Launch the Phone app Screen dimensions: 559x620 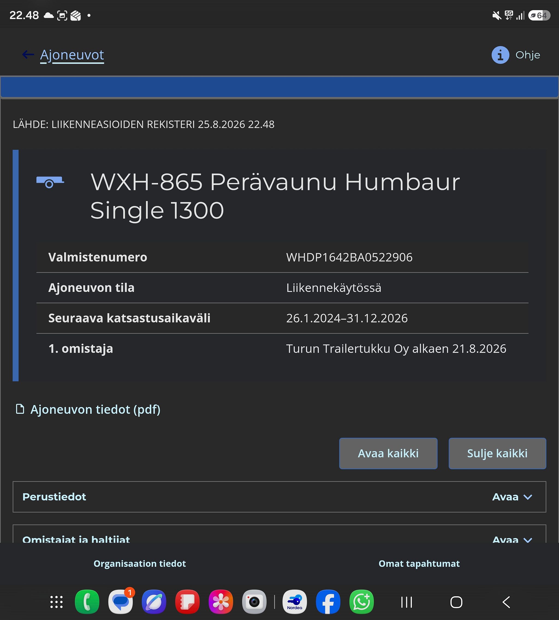[x=87, y=602]
